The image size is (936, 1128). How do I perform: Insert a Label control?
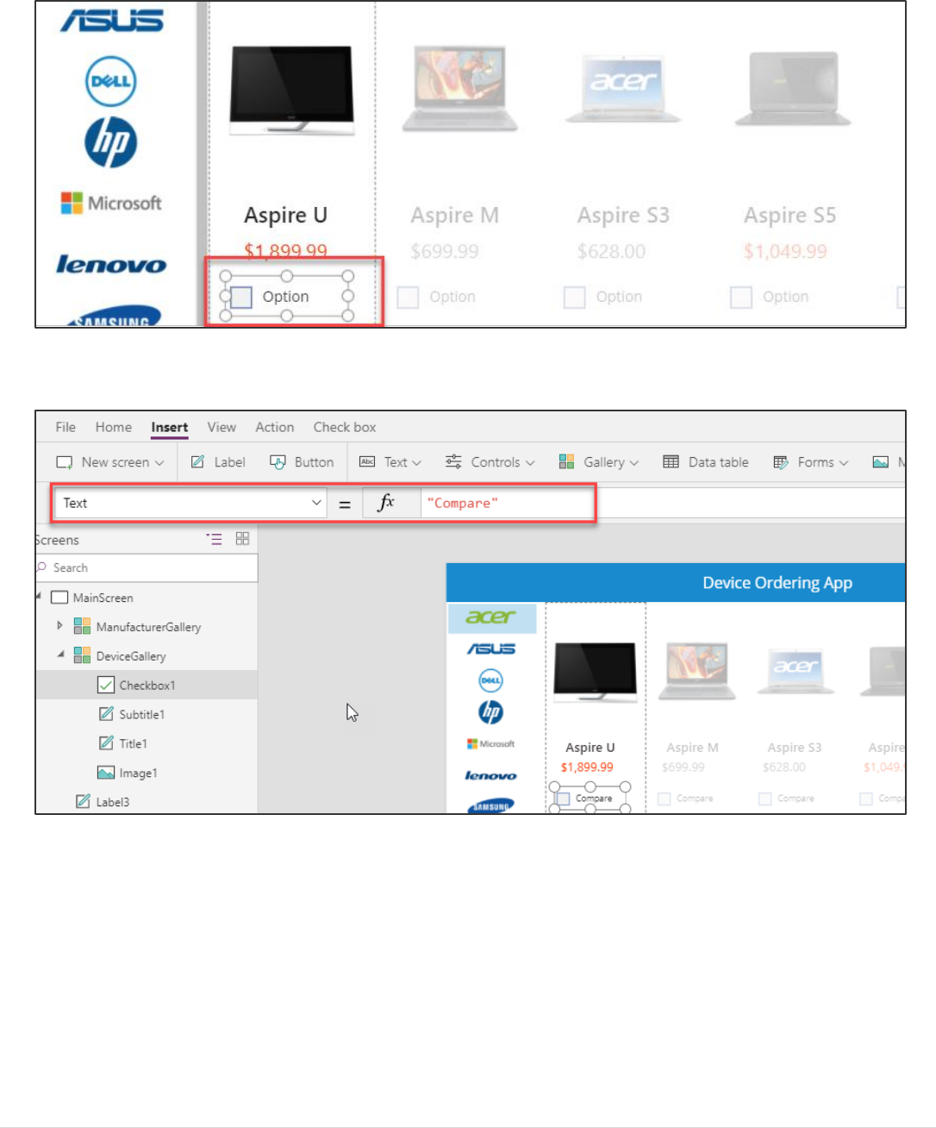[218, 462]
